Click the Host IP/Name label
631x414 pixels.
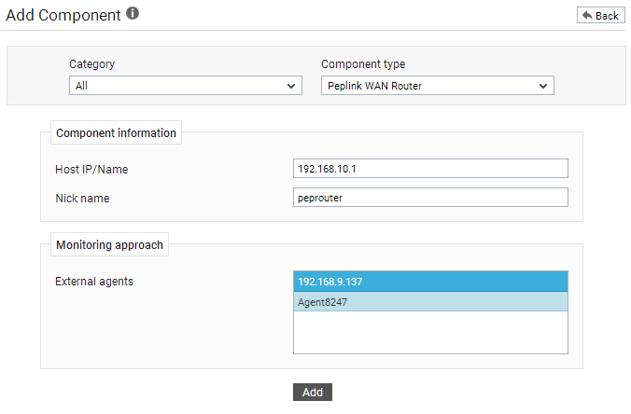tap(91, 169)
